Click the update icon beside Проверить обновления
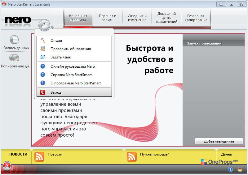Image resolution: width=248 pixels, height=175 pixels. coord(43,49)
